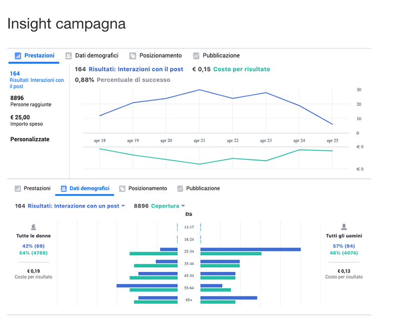The width and height of the screenshot is (395, 331).
Task: Open the Copertura dropdown
Action: [183, 206]
